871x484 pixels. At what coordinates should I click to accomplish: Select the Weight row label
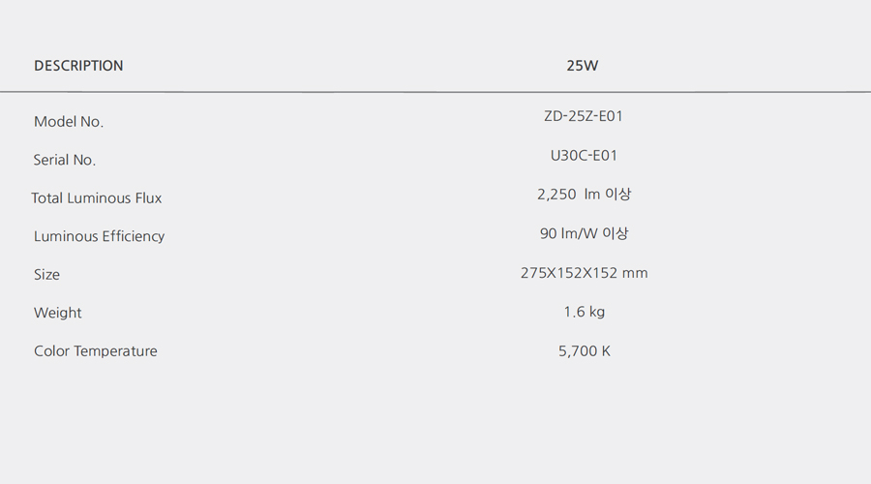coord(58,313)
